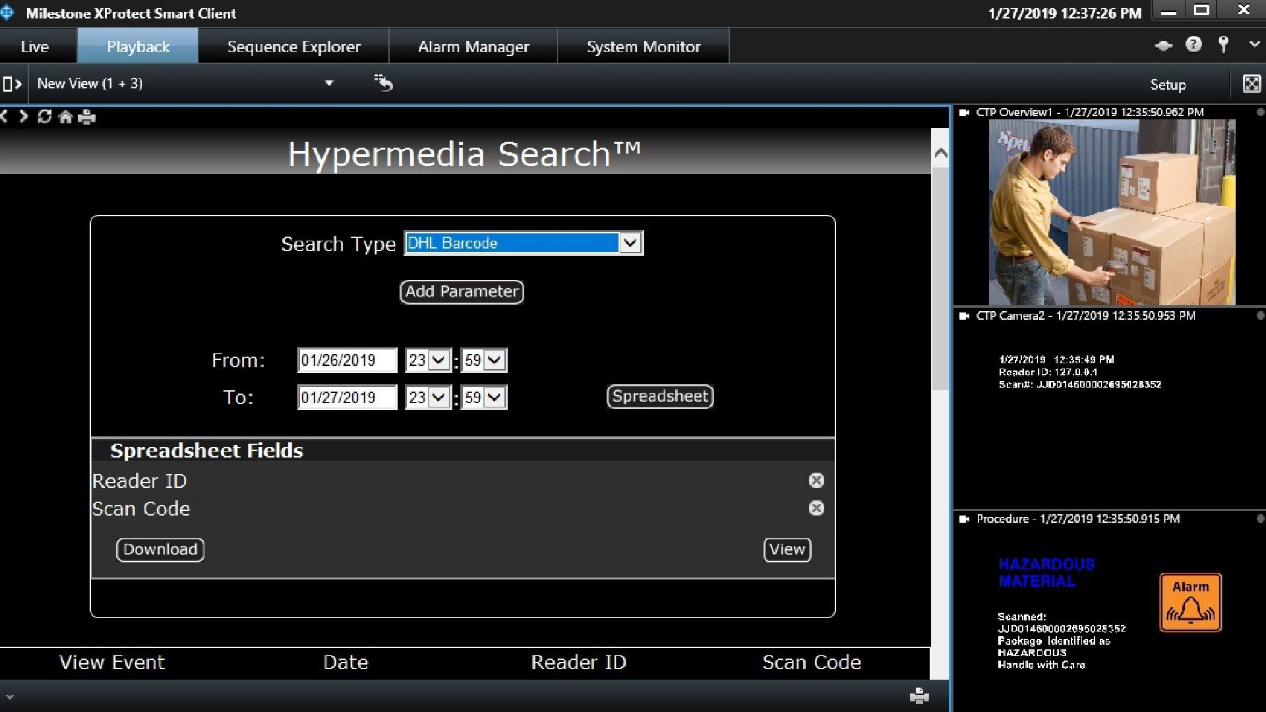Screen dimensions: 1266x712
Task: Open the From hour dropdown
Action: [428, 360]
